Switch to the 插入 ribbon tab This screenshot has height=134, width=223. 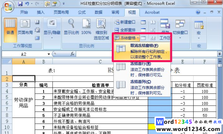(41, 12)
